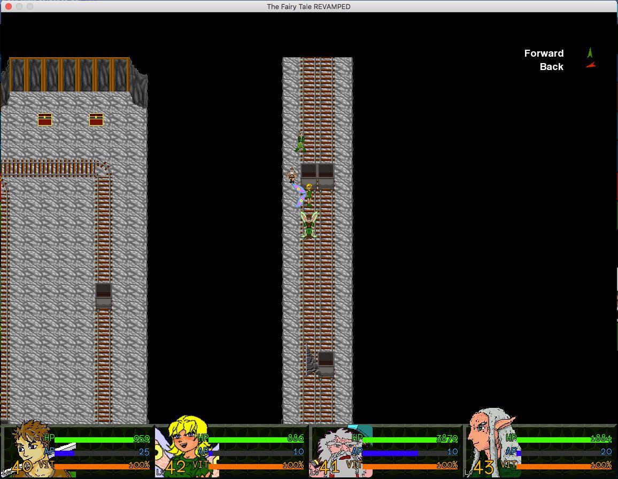Click the HP bar showing 1884

(564, 439)
